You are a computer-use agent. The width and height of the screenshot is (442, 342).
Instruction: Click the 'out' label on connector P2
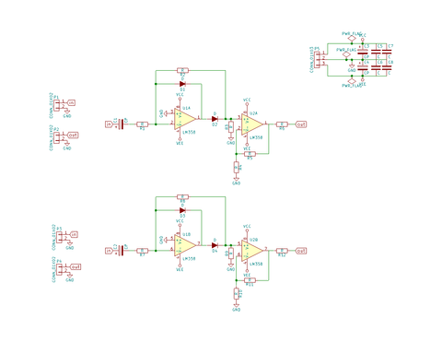point(73,136)
